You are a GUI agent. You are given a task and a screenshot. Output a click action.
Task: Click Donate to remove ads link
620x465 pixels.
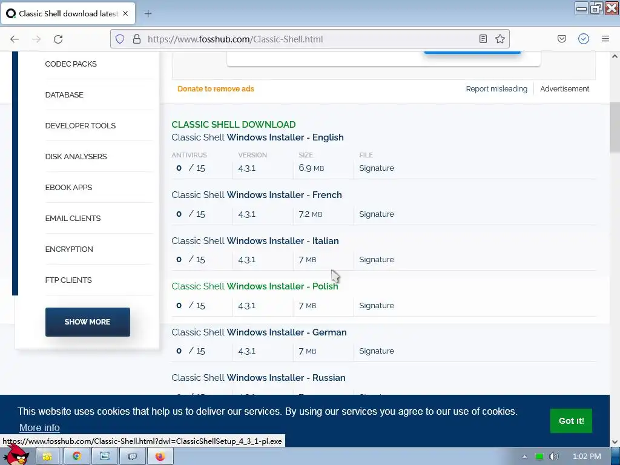[216, 89]
